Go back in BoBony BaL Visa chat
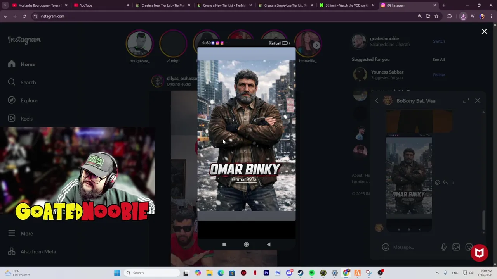The image size is (497, 279). pyautogui.click(x=377, y=101)
